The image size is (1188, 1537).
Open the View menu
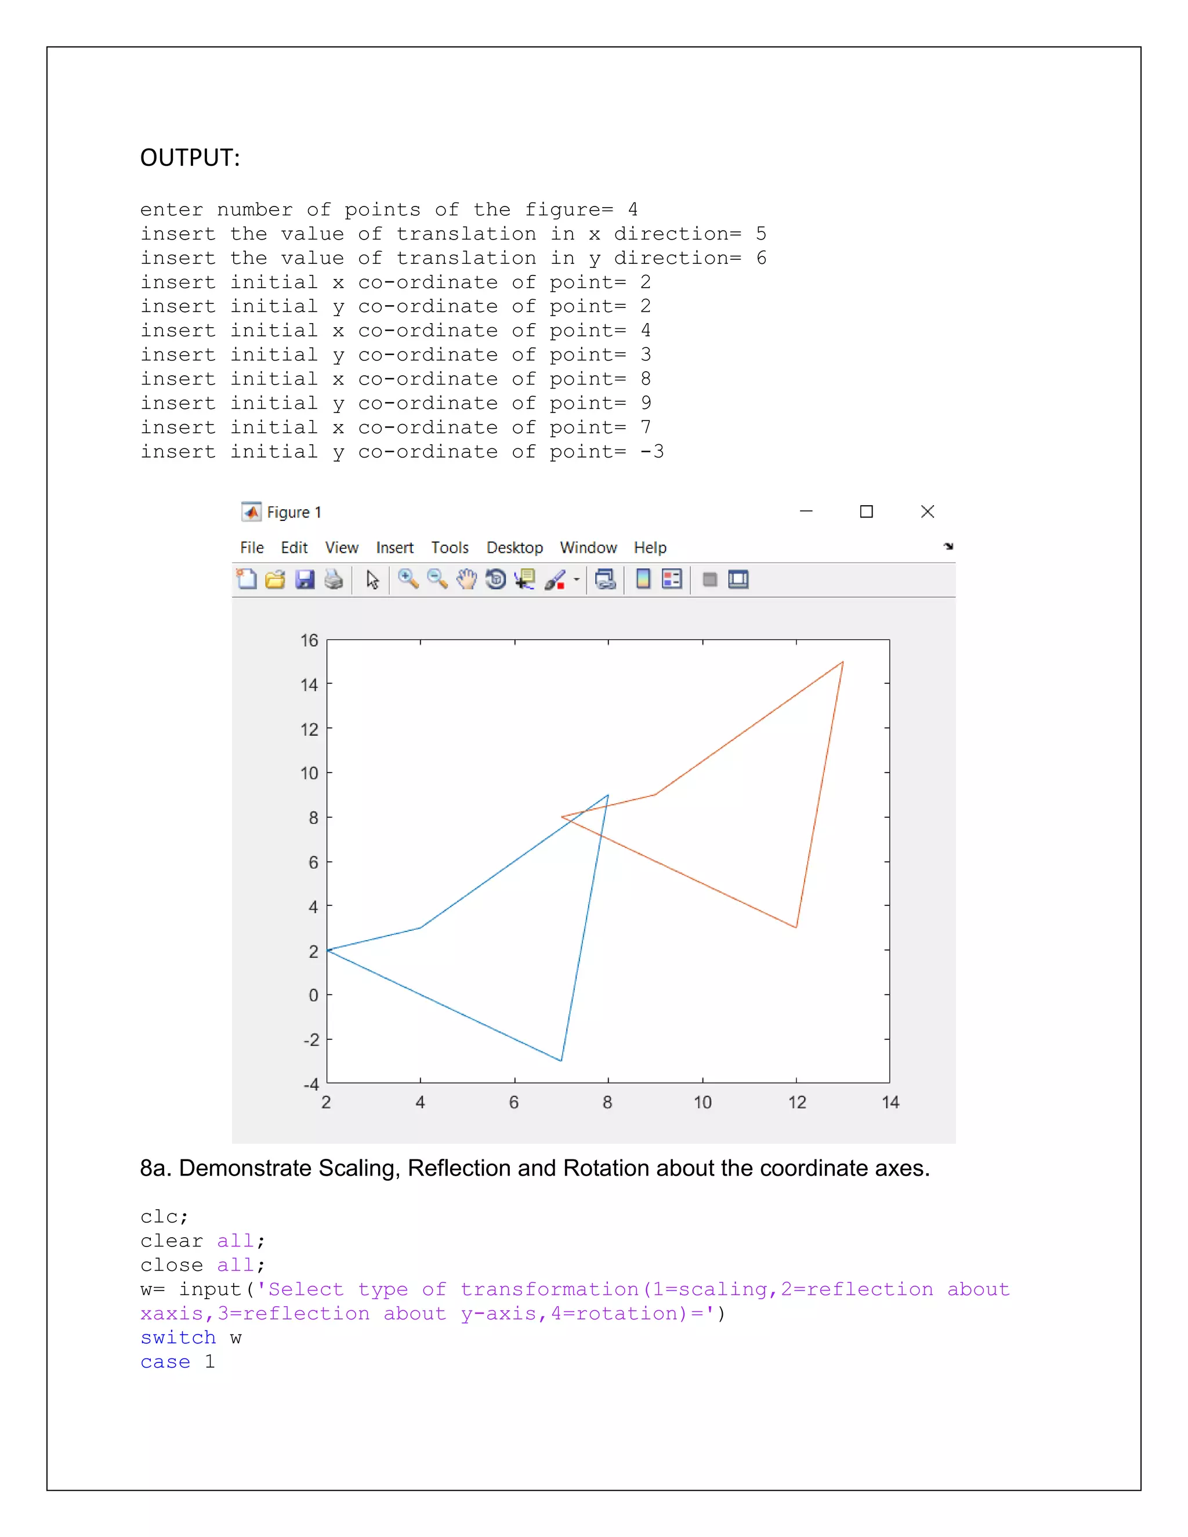pos(341,548)
